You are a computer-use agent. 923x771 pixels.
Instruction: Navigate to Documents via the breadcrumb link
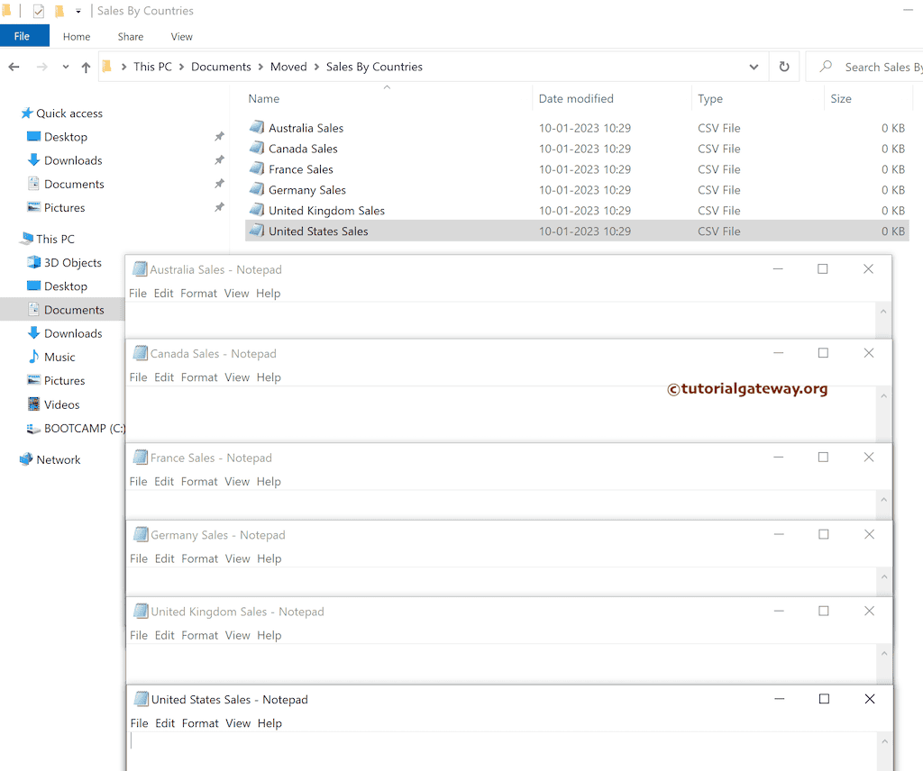pos(221,66)
